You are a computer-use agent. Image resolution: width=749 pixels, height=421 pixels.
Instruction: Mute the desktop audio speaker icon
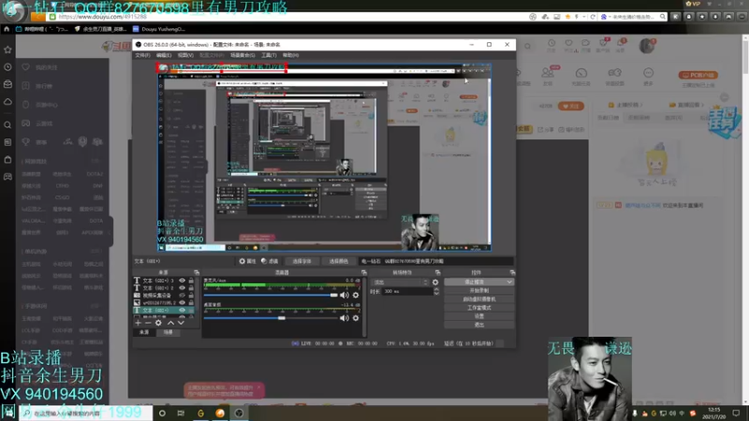click(344, 318)
